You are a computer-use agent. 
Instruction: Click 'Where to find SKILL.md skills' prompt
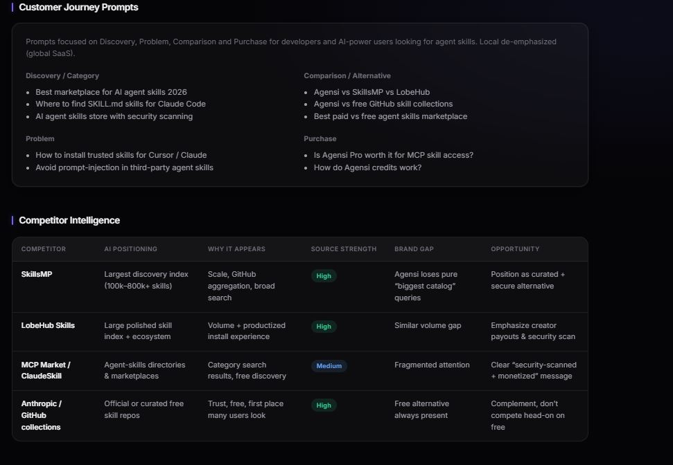click(x=121, y=104)
